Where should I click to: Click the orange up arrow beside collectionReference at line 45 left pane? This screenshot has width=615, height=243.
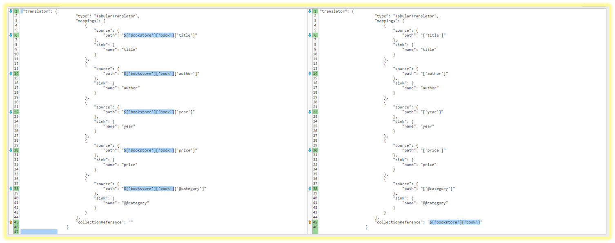tap(11, 222)
